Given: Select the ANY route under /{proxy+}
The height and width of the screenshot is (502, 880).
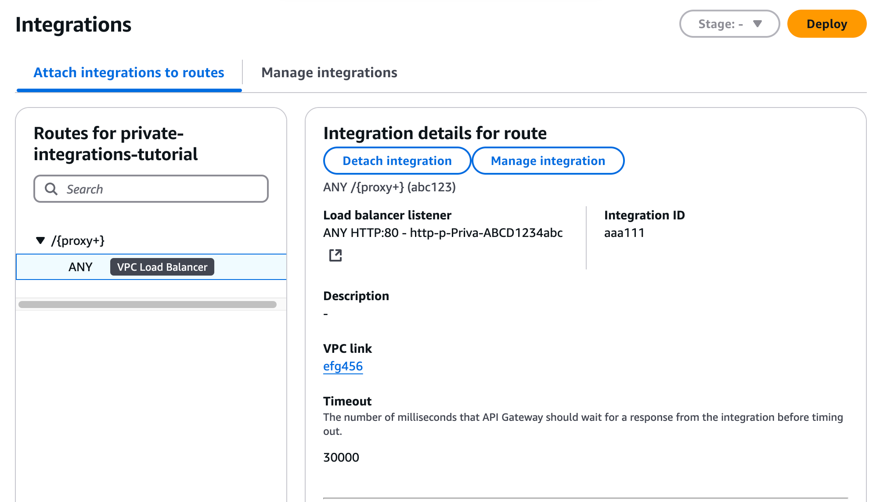Looking at the screenshot, I should coord(81,266).
